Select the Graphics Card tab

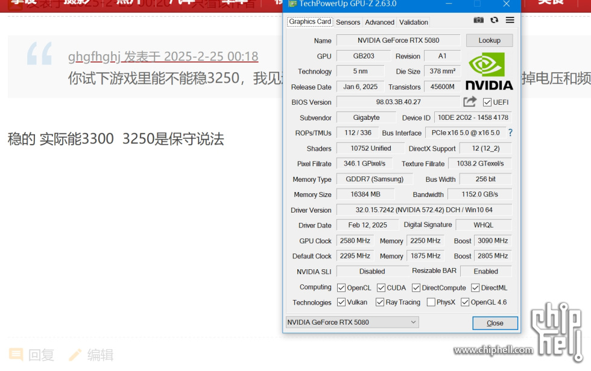[310, 22]
